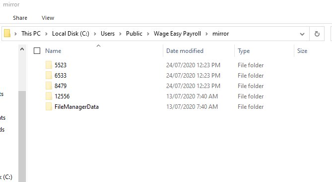
Task: Click the 12556 folder icon
Action: tap(49, 96)
